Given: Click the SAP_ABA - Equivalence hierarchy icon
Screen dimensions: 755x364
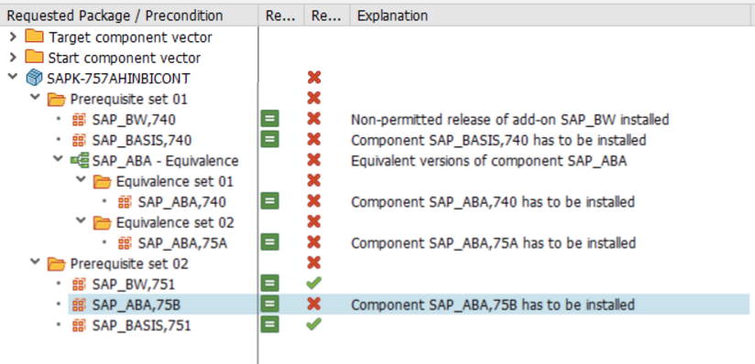Looking at the screenshot, I should (x=80, y=160).
